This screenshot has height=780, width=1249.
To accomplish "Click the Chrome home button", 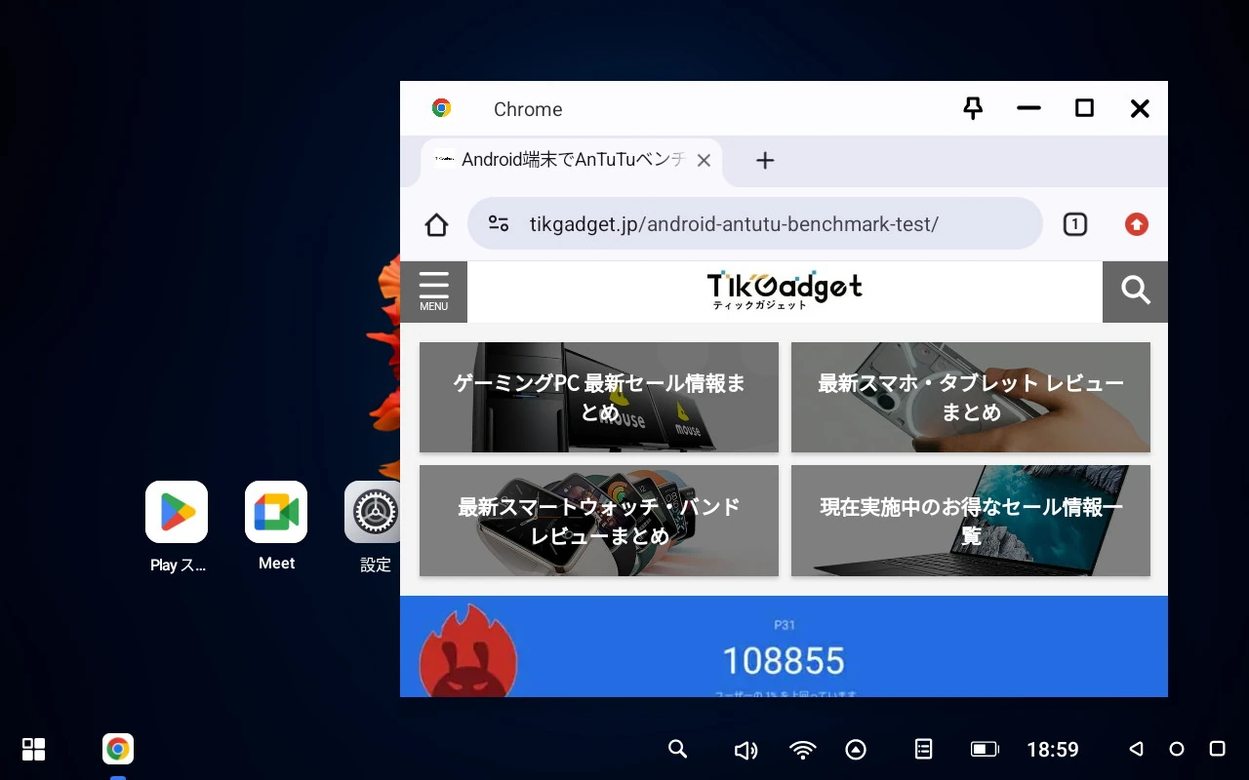I will click(x=436, y=225).
